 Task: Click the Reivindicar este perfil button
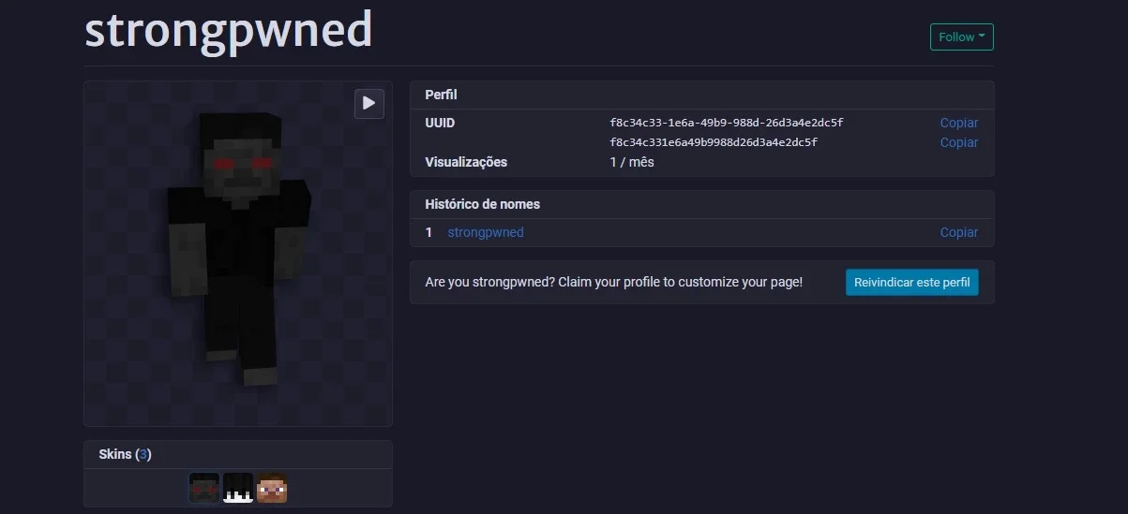pos(911,282)
